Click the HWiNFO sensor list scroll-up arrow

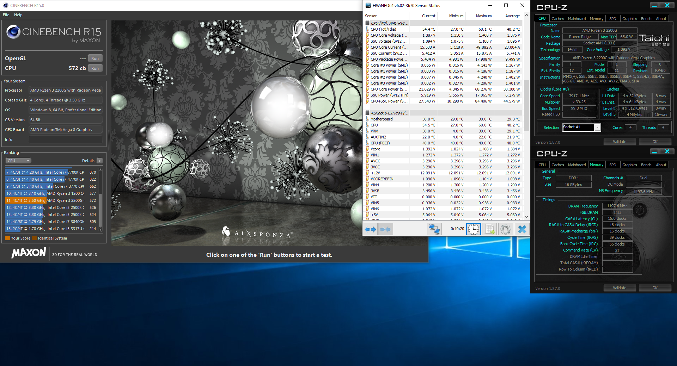526,15
